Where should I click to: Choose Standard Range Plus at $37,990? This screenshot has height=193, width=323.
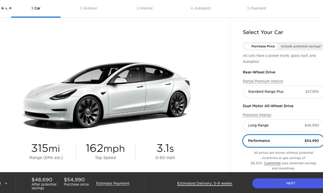[x=283, y=92]
